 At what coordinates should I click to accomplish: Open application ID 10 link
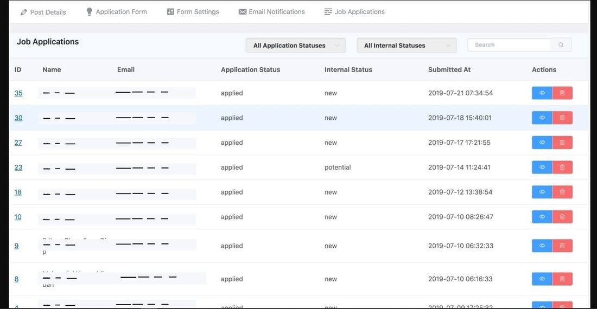point(18,217)
